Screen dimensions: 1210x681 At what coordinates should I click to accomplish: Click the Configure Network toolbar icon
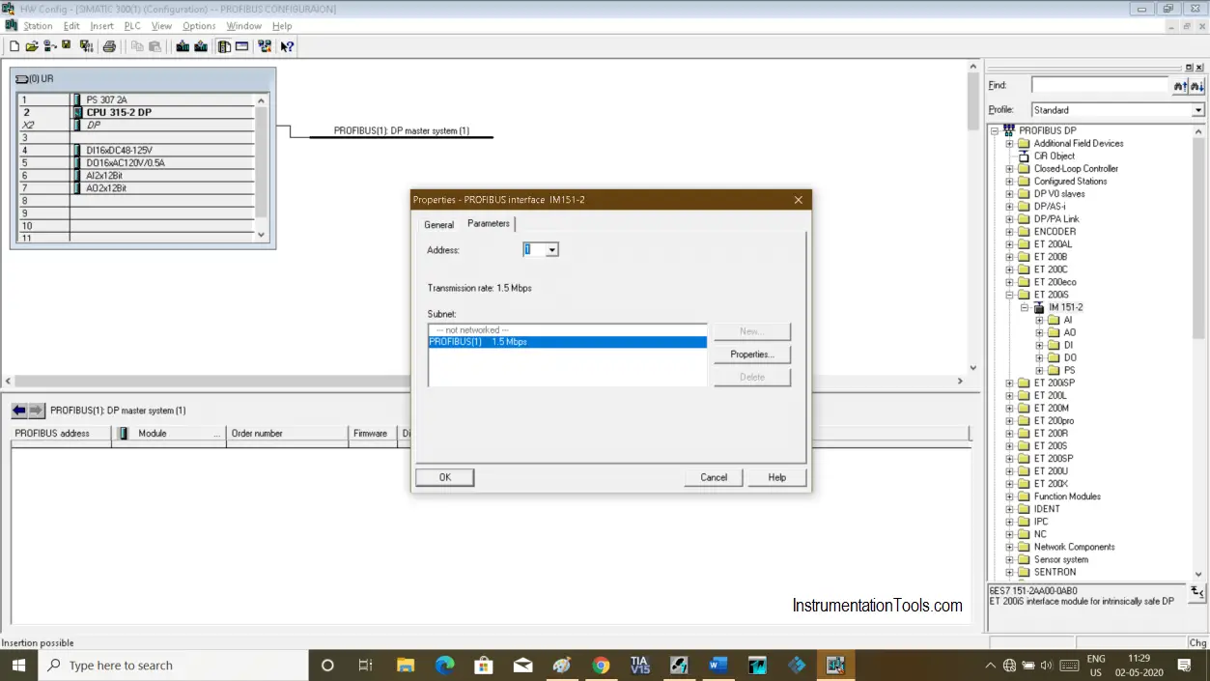265,45
